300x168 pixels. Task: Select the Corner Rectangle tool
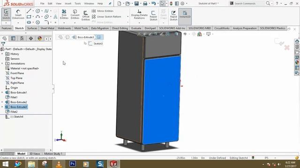point(29,17)
